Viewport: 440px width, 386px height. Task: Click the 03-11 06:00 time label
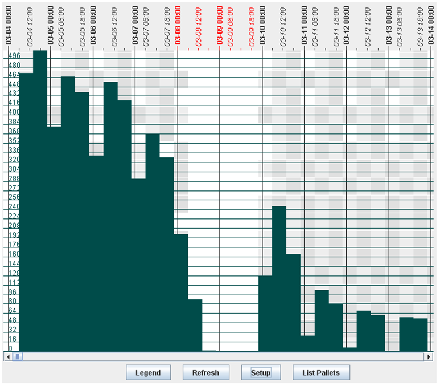click(315, 27)
